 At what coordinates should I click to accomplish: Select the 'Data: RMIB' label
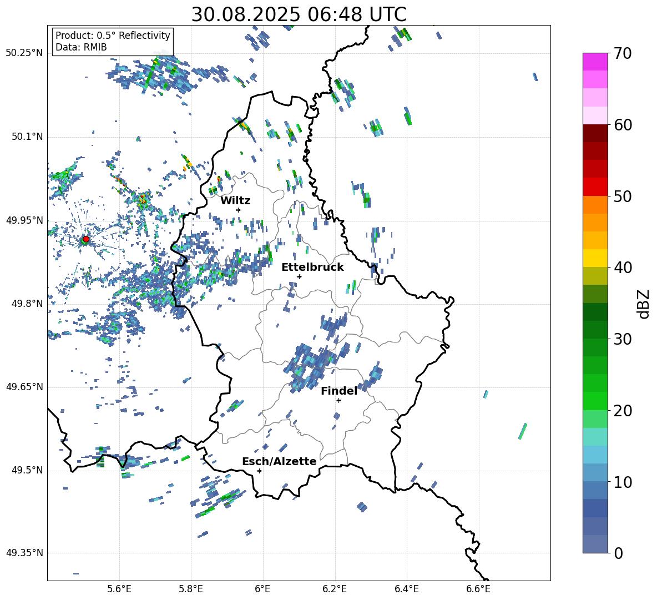coord(81,47)
